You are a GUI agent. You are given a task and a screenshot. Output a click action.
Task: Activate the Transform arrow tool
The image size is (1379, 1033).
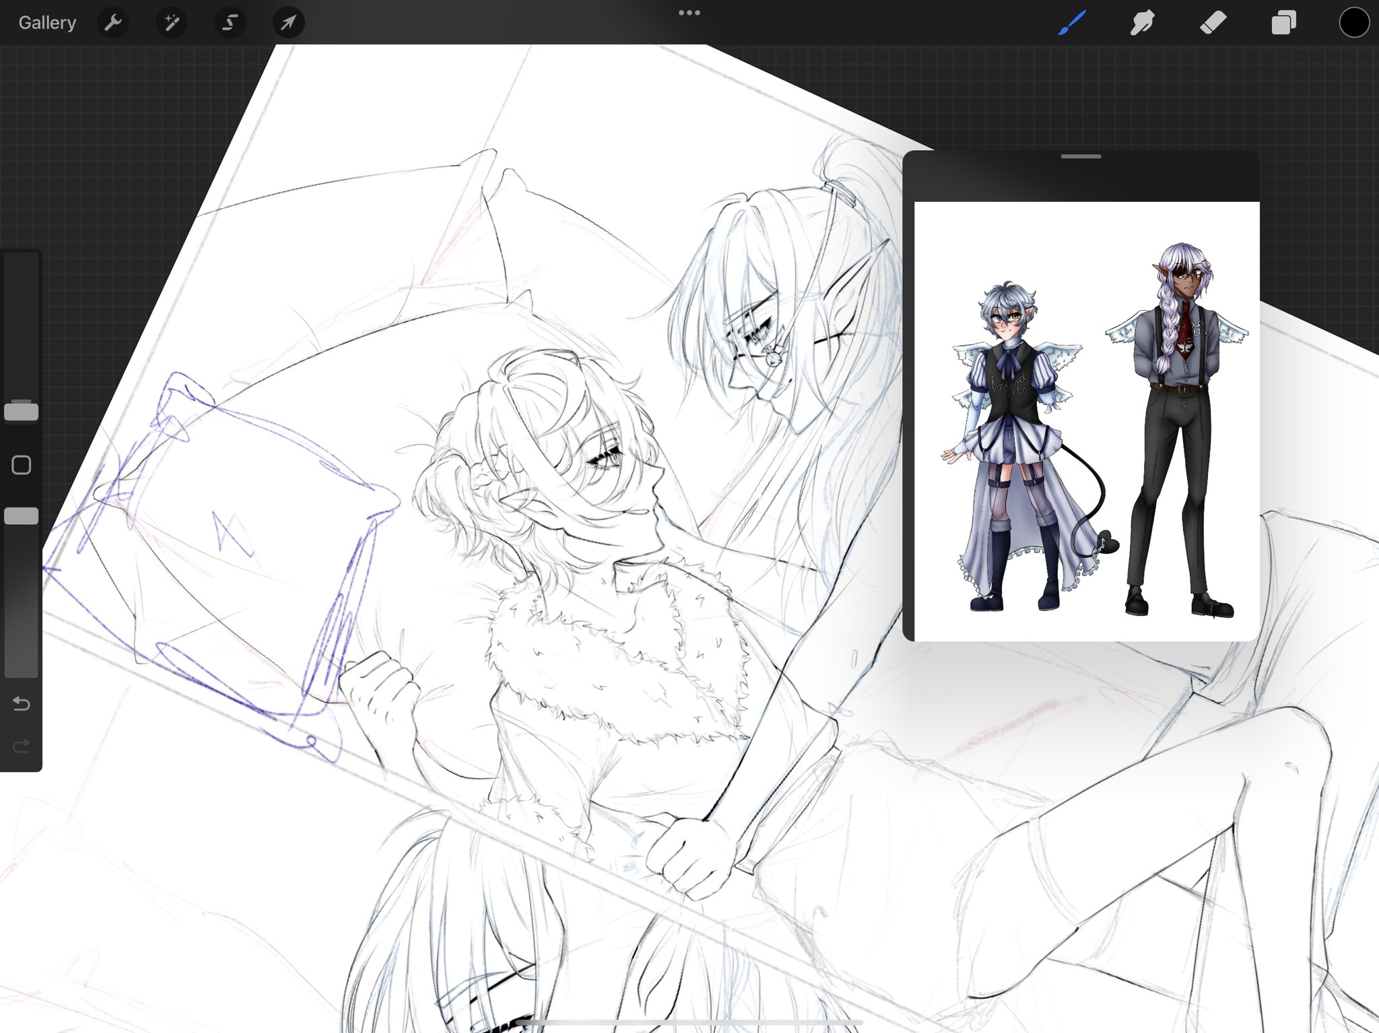coord(288,23)
